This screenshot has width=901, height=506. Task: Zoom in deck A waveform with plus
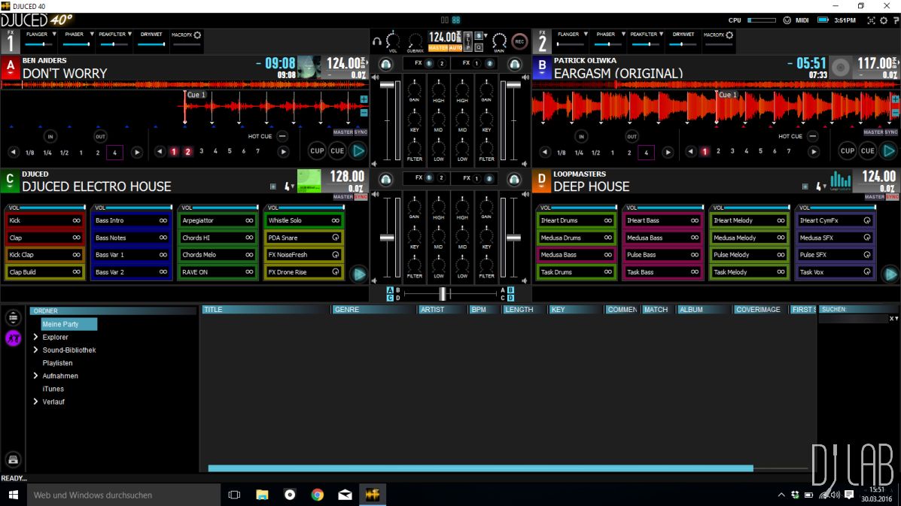(364, 99)
